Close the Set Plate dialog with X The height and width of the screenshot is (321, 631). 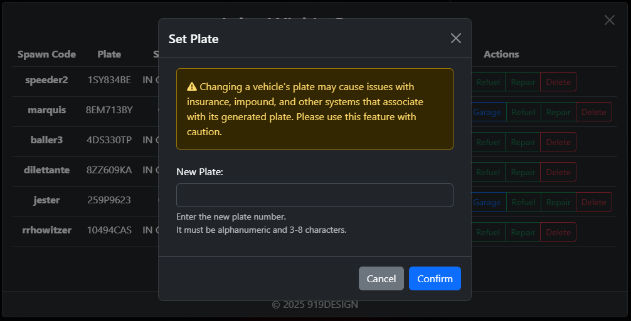pyautogui.click(x=455, y=39)
